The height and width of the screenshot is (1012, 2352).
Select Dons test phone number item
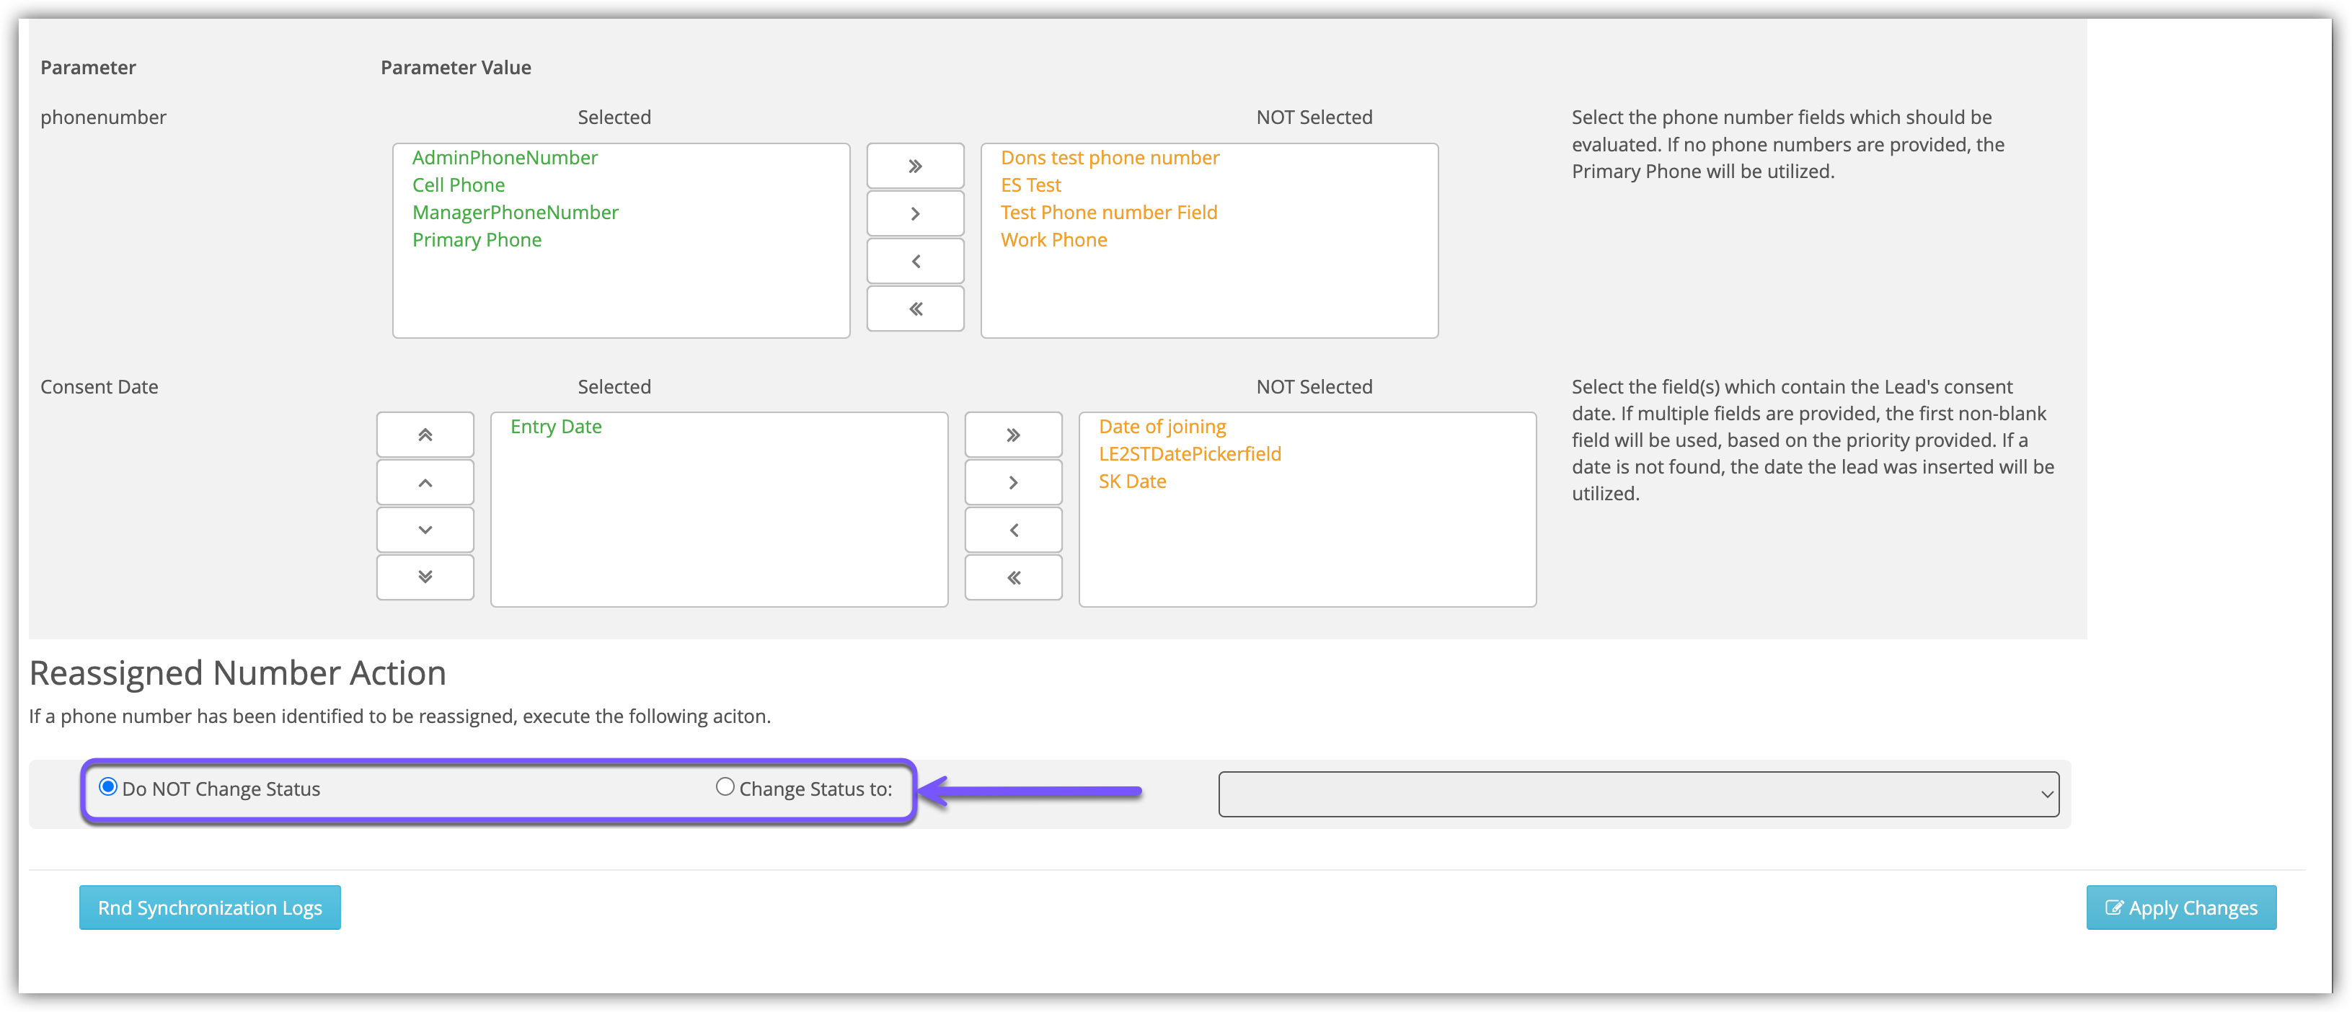1110,158
